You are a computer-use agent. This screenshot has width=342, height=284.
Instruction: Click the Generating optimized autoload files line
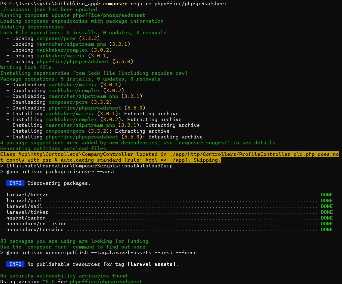pos(53,148)
